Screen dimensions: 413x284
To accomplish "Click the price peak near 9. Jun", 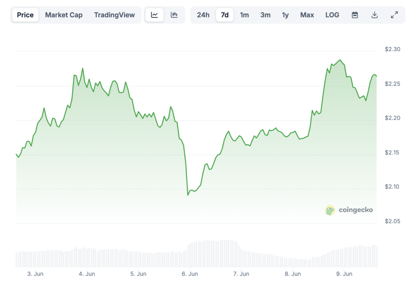I will [x=340, y=60].
